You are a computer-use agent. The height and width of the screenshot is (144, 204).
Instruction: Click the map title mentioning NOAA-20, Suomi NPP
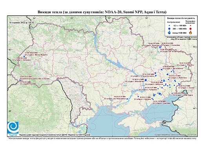(102, 12)
